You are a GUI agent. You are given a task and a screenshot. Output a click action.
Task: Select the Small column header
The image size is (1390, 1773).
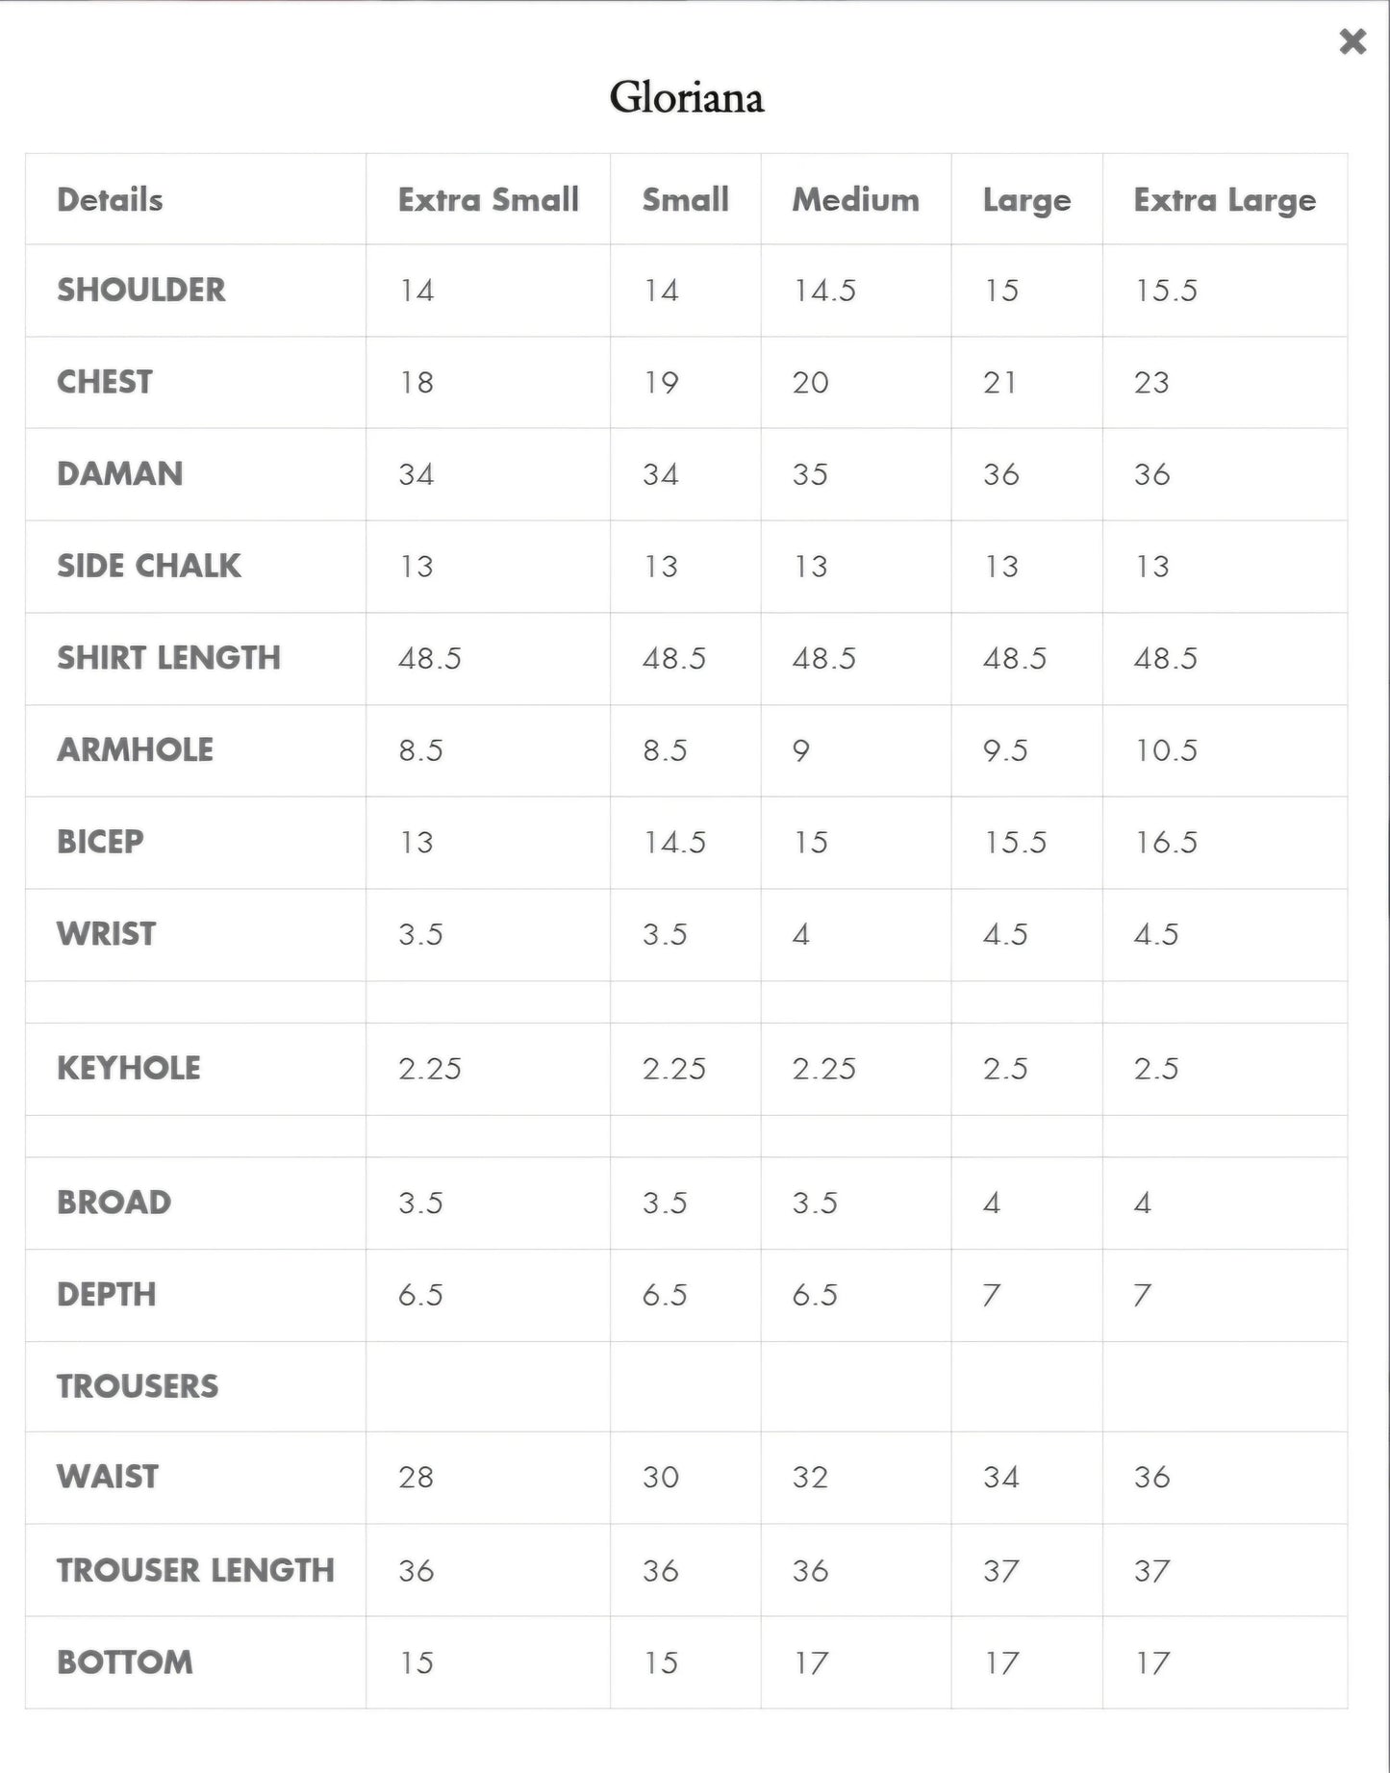tap(685, 200)
